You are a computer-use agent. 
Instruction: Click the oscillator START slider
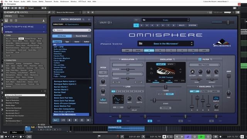[166, 100]
